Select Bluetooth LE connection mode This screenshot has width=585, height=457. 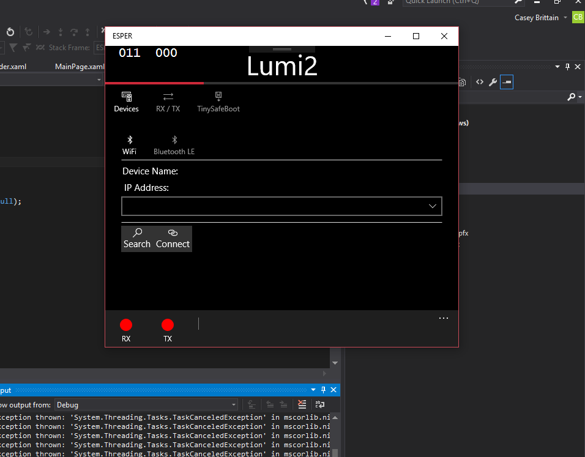pyautogui.click(x=174, y=145)
